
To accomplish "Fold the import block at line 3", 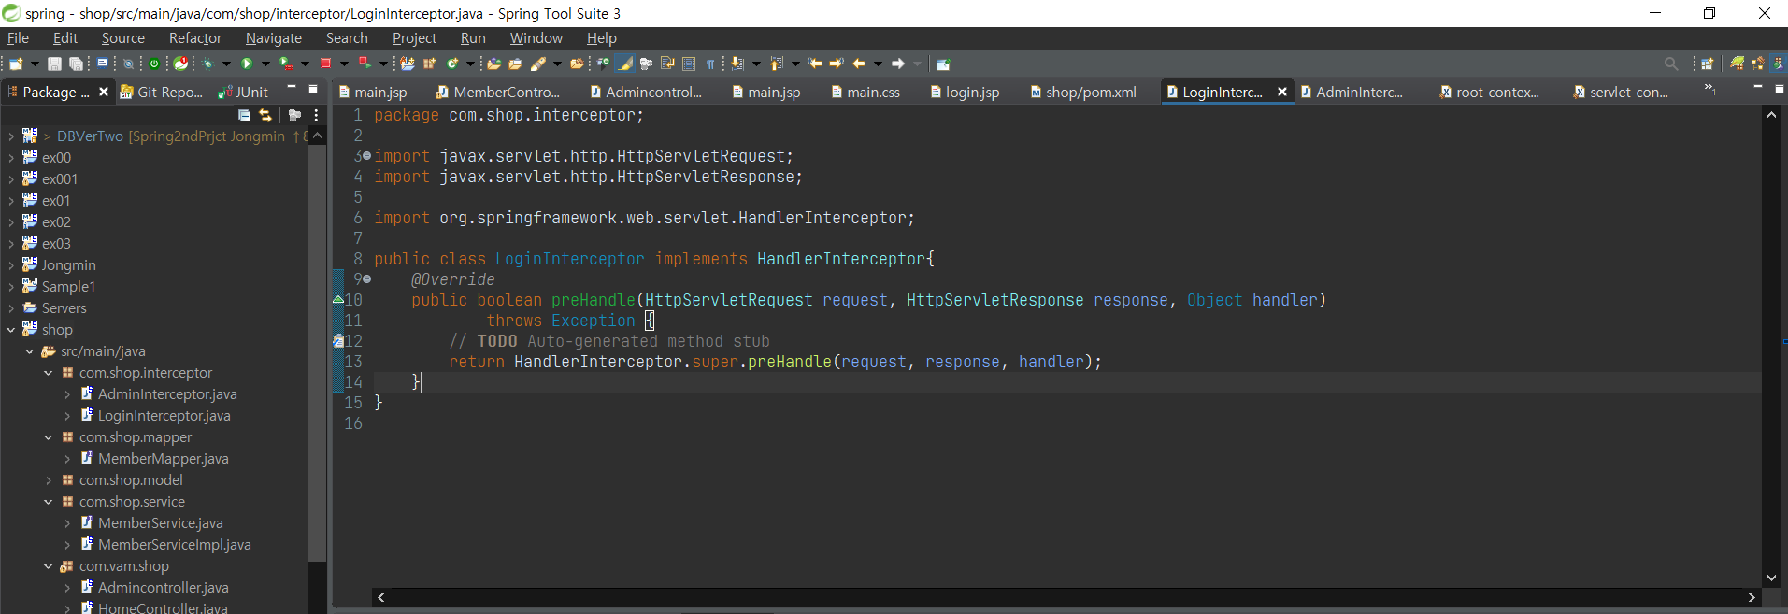I will click(366, 156).
